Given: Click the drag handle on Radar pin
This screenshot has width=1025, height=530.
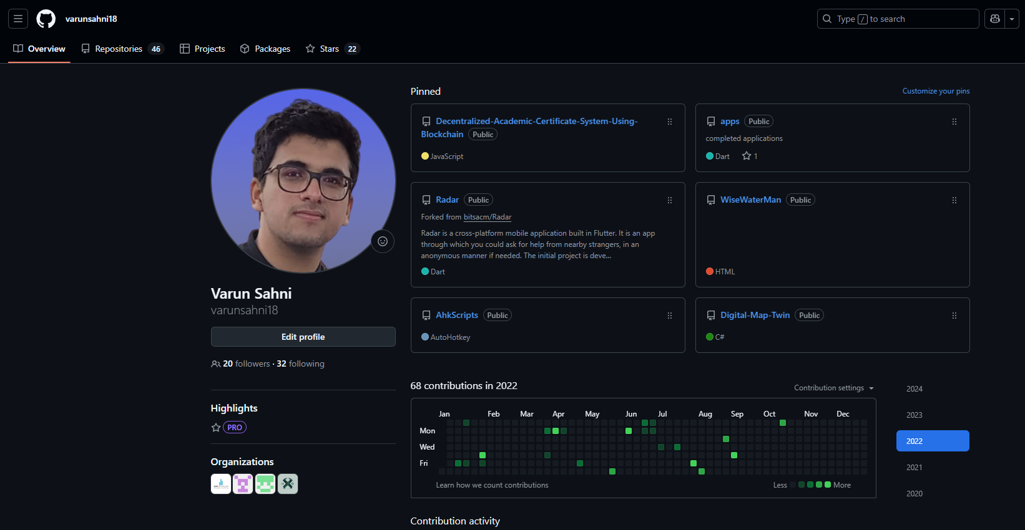Looking at the screenshot, I should pyautogui.click(x=669, y=200).
